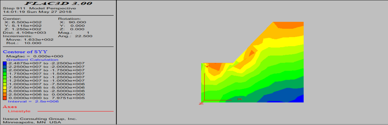This screenshot has width=388, height=125.
Task: Click range text '0.0000e+000 to 7.9751e+005'
Action: [47, 98]
